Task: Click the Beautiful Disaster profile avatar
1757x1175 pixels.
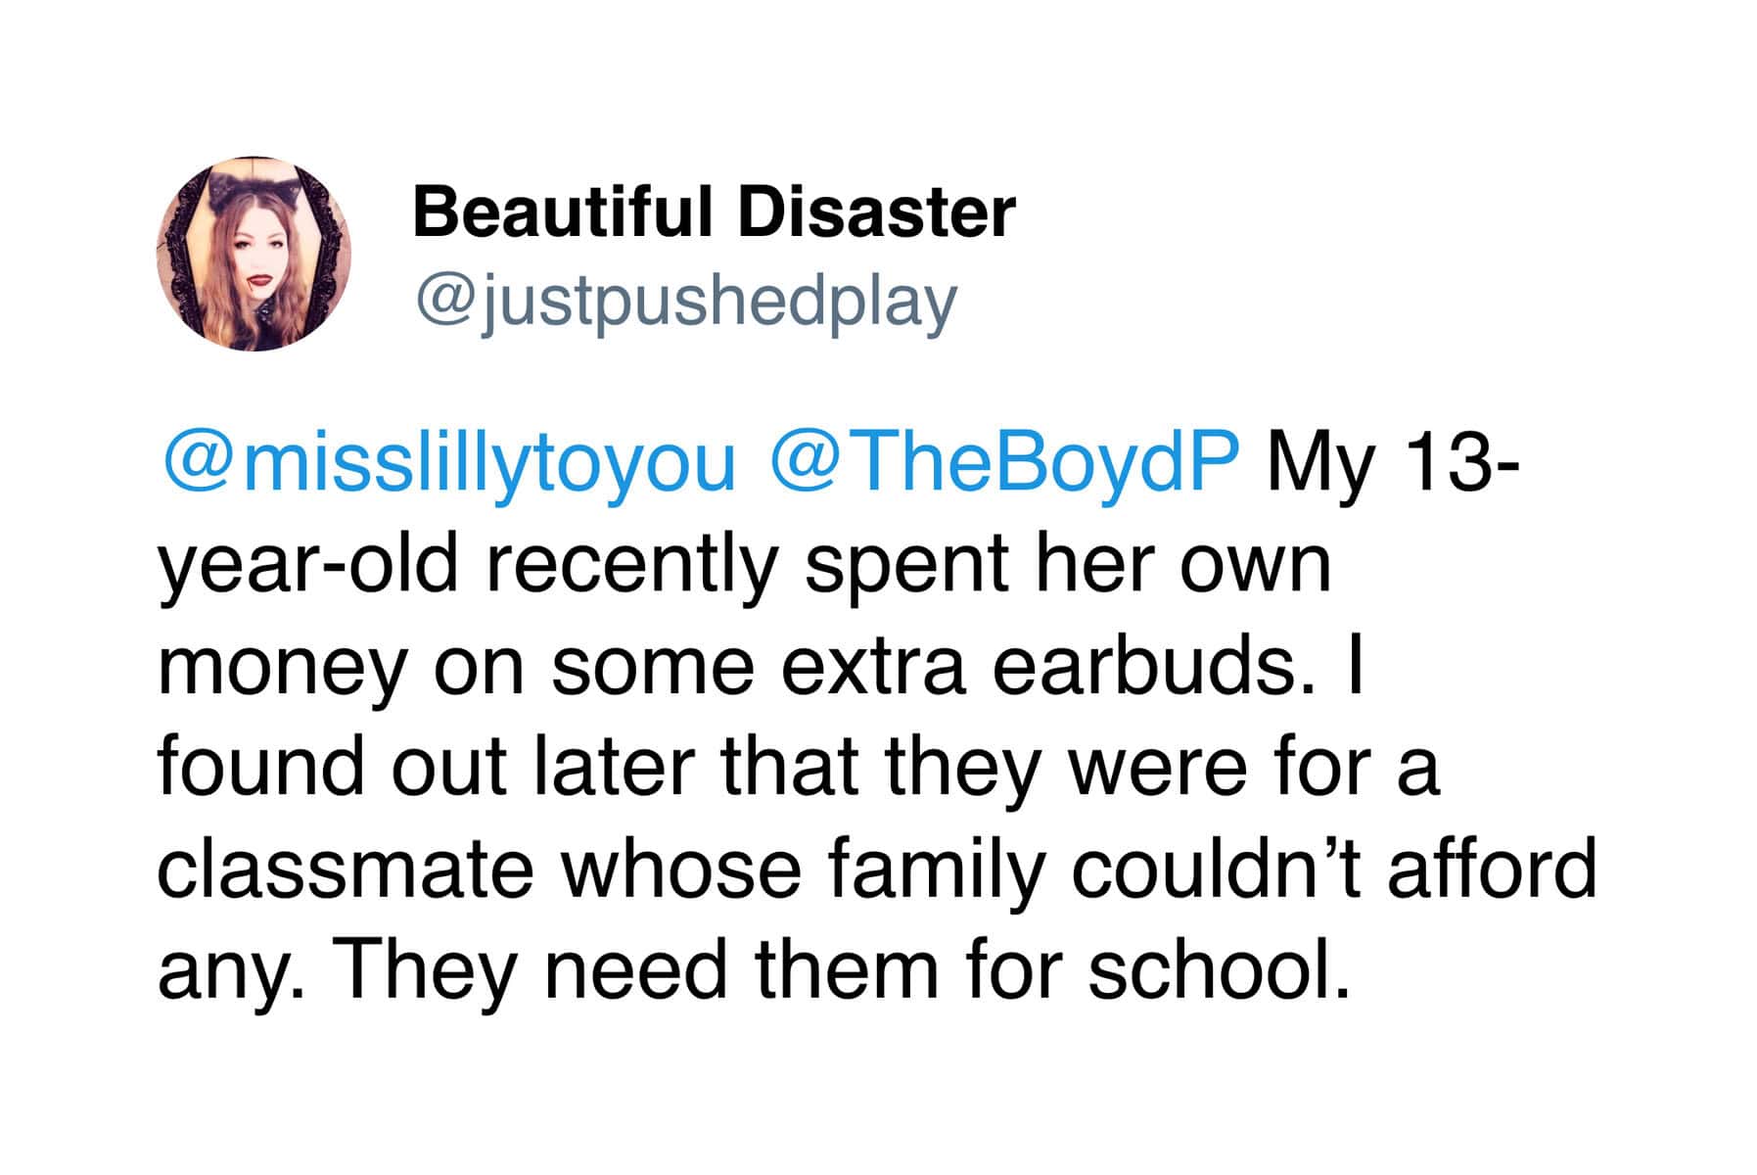Action: (x=254, y=254)
